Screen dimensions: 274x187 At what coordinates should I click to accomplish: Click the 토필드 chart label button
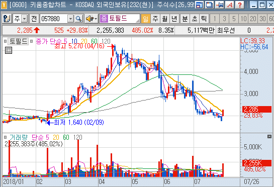click(18, 41)
